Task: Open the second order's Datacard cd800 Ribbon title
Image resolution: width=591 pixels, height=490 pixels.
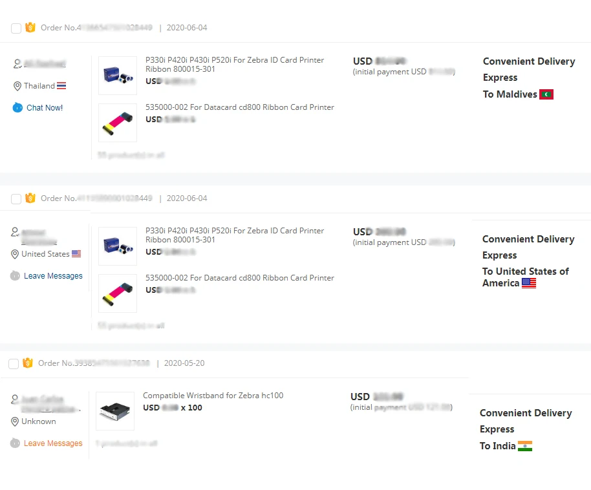Action: 240,278
